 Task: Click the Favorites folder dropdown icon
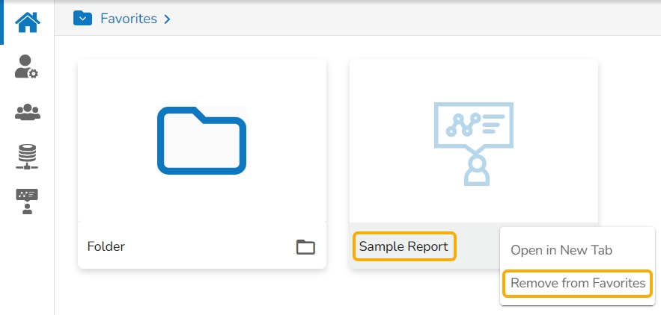pos(82,19)
